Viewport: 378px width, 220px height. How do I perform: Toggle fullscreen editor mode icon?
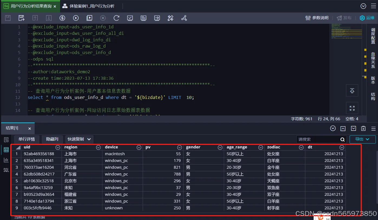pos(352,108)
